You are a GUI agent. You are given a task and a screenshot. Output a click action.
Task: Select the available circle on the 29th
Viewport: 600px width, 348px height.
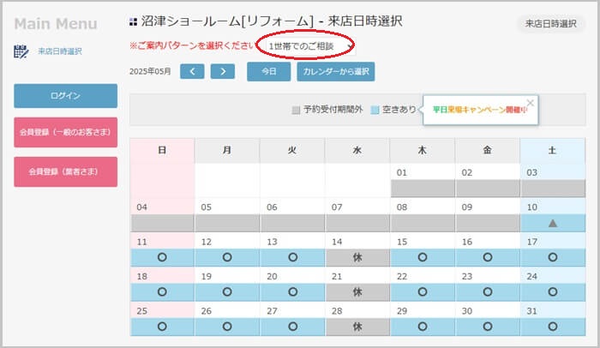coord(423,327)
